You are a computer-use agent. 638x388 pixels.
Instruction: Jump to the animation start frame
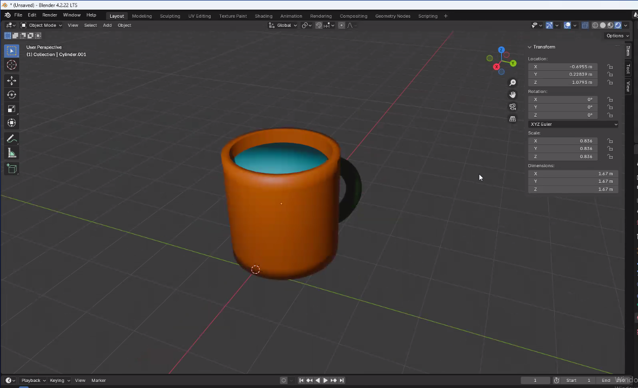point(302,380)
